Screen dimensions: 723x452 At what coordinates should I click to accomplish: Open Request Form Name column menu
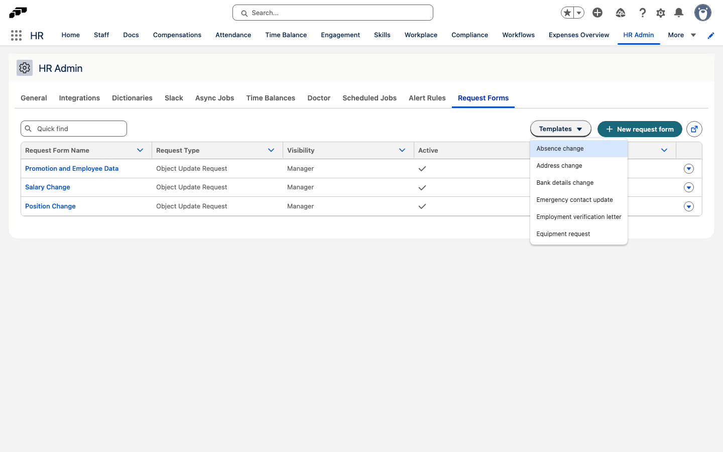[140, 150]
